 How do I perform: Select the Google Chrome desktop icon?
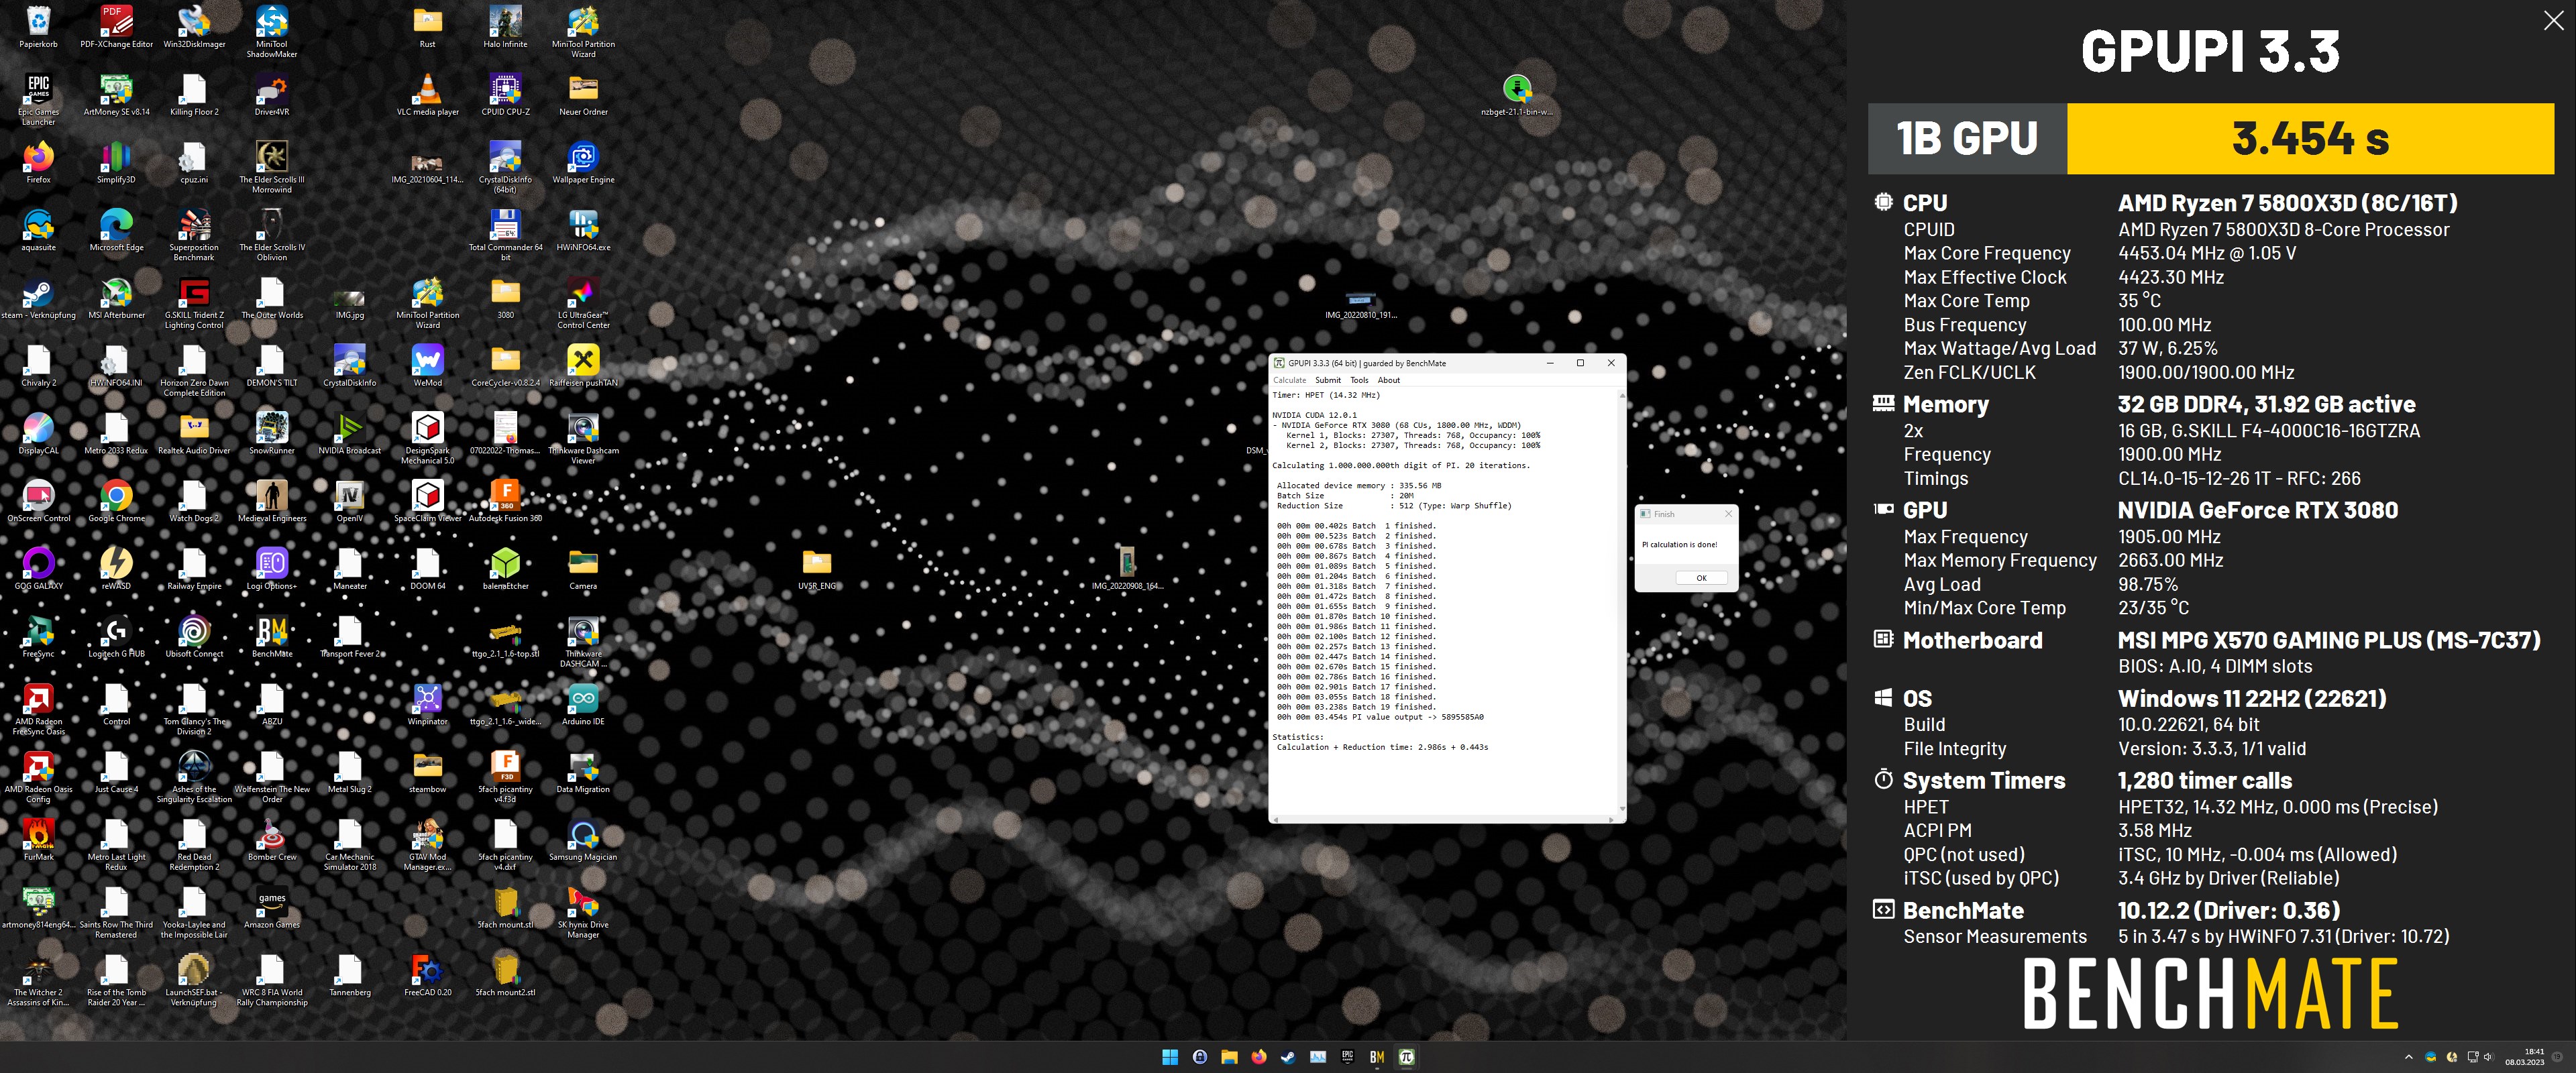point(116,501)
